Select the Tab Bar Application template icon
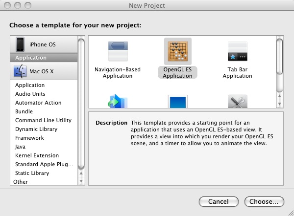294x216 pixels. pyautogui.click(x=238, y=51)
